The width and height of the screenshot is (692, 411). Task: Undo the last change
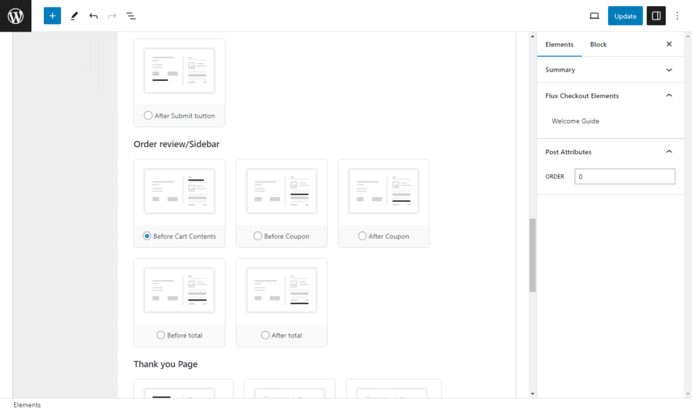(93, 16)
